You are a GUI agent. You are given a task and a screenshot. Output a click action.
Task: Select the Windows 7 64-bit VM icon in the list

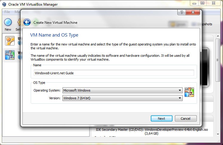coord(10,55)
